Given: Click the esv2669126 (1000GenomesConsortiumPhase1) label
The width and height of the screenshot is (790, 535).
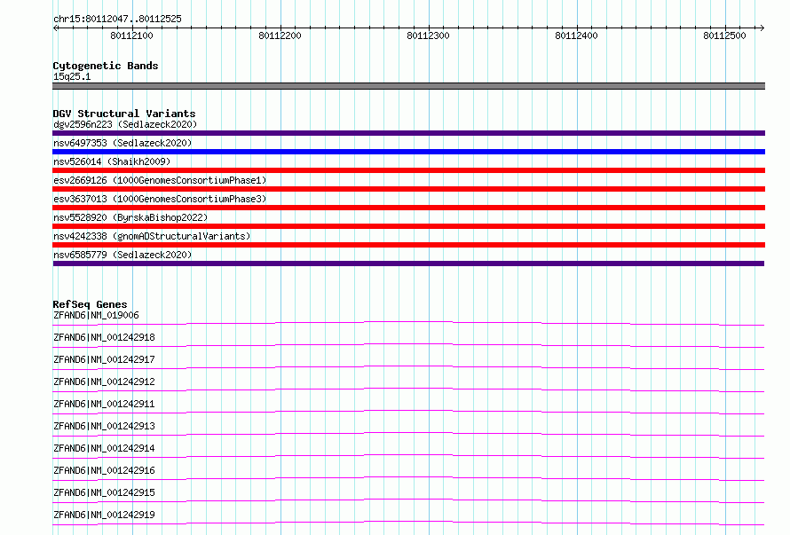Looking at the screenshot, I should (x=160, y=180).
